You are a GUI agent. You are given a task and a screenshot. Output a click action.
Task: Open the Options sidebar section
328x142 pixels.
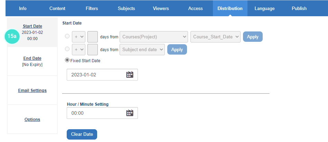coord(32,120)
